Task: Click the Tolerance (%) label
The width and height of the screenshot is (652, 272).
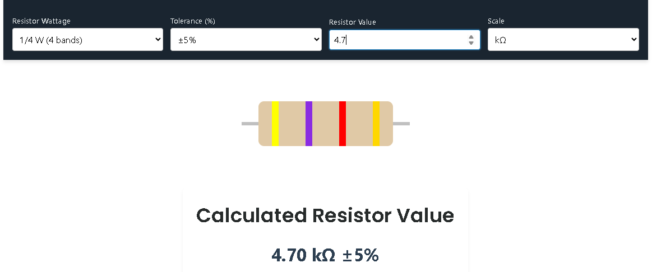Action: pos(193,21)
